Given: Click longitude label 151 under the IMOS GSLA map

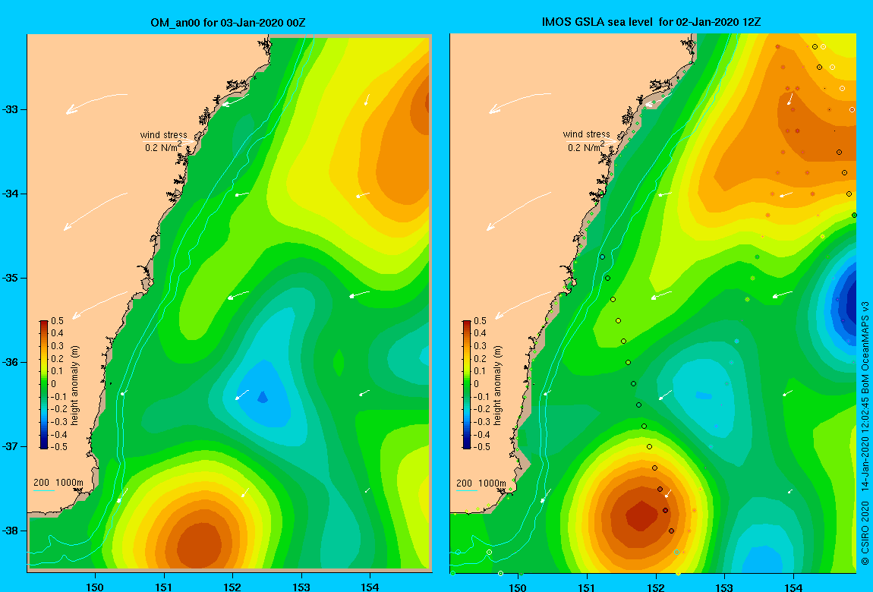Looking at the screenshot, I should point(586,587).
